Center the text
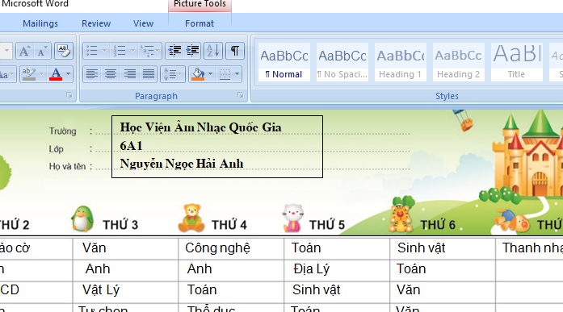 pyautogui.click(x=111, y=74)
